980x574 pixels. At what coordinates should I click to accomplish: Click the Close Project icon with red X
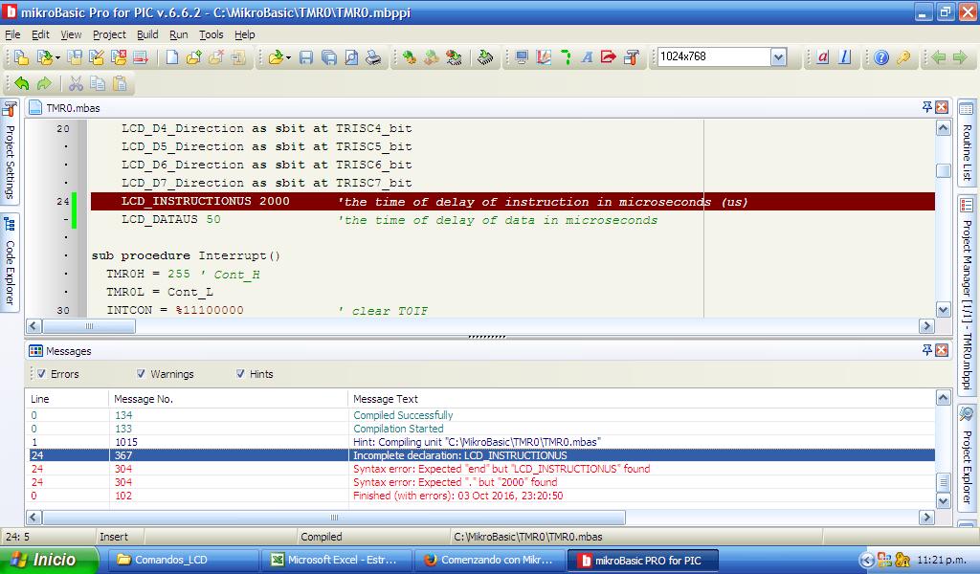(x=118, y=57)
